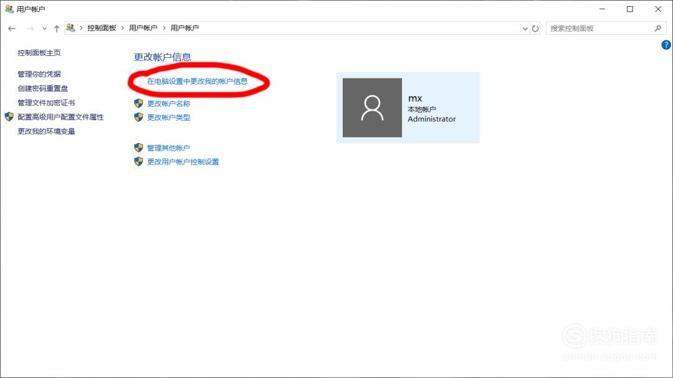Expand the chevron after 控制面板 in the breadcrumb

(122, 28)
